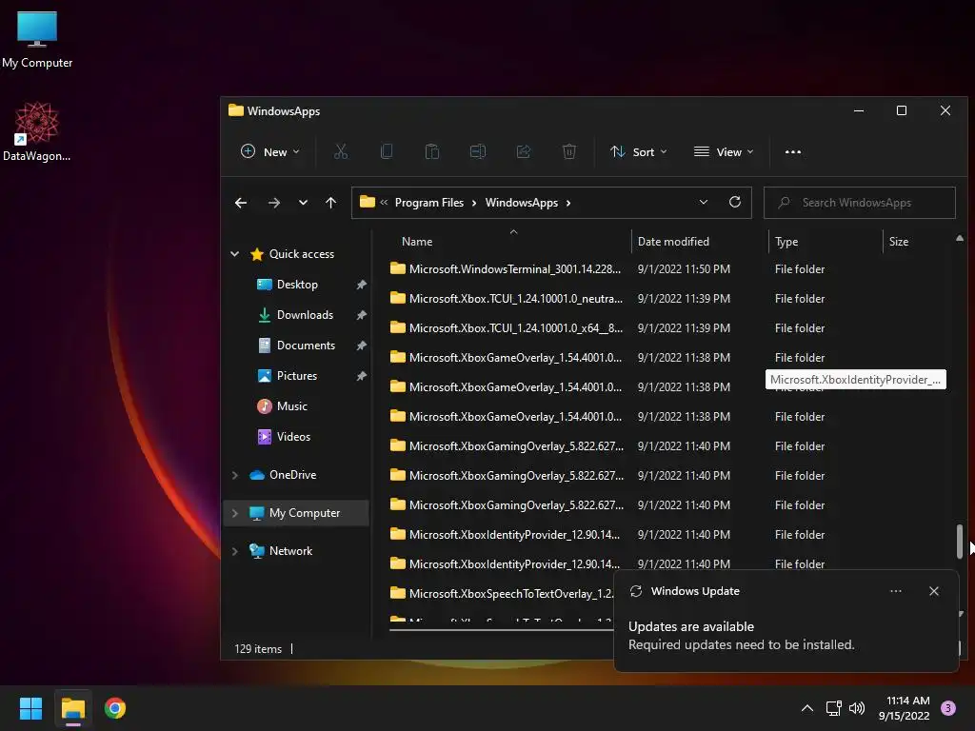Go back with the left arrow
The image size is (975, 731).
click(x=241, y=203)
